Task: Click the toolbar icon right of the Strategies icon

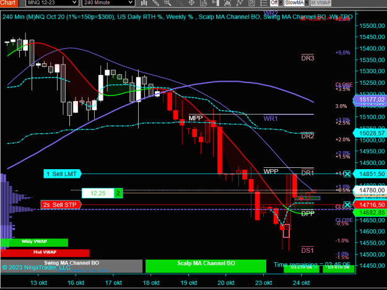Action: click(x=251, y=2)
